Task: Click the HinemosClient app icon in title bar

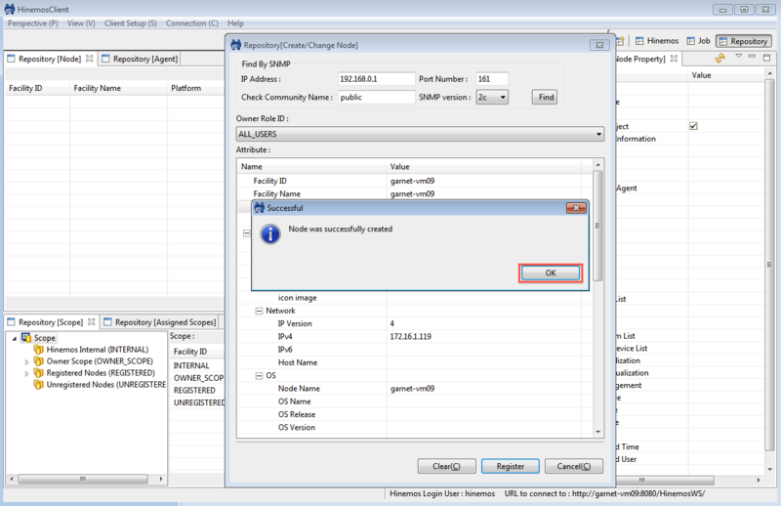Action: (x=10, y=9)
